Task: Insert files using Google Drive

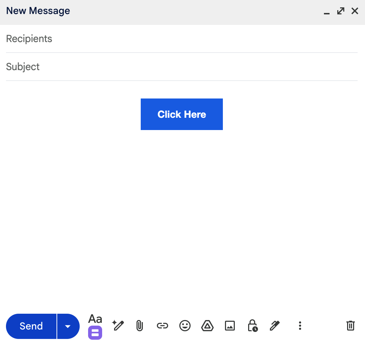Action: (207, 326)
